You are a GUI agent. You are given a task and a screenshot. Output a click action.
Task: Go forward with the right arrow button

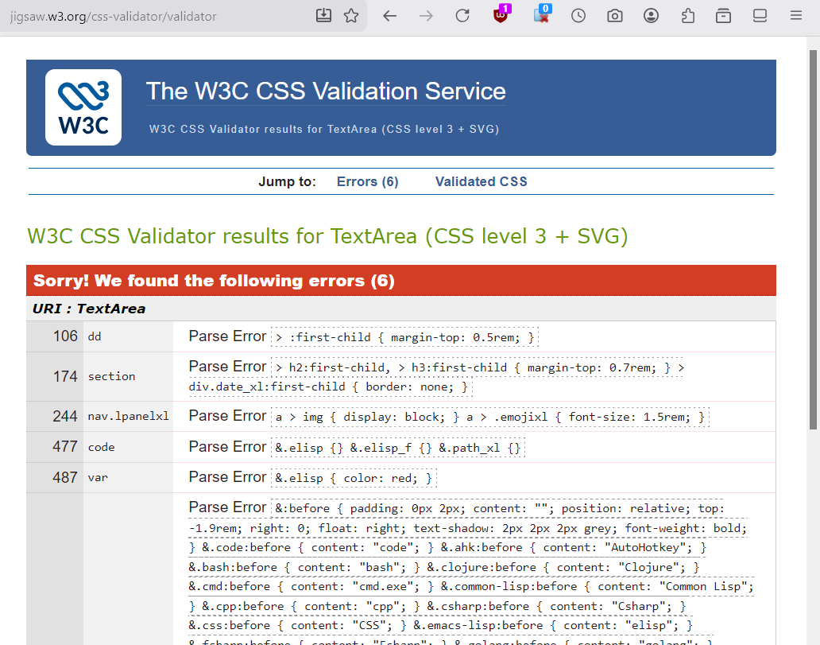[426, 16]
